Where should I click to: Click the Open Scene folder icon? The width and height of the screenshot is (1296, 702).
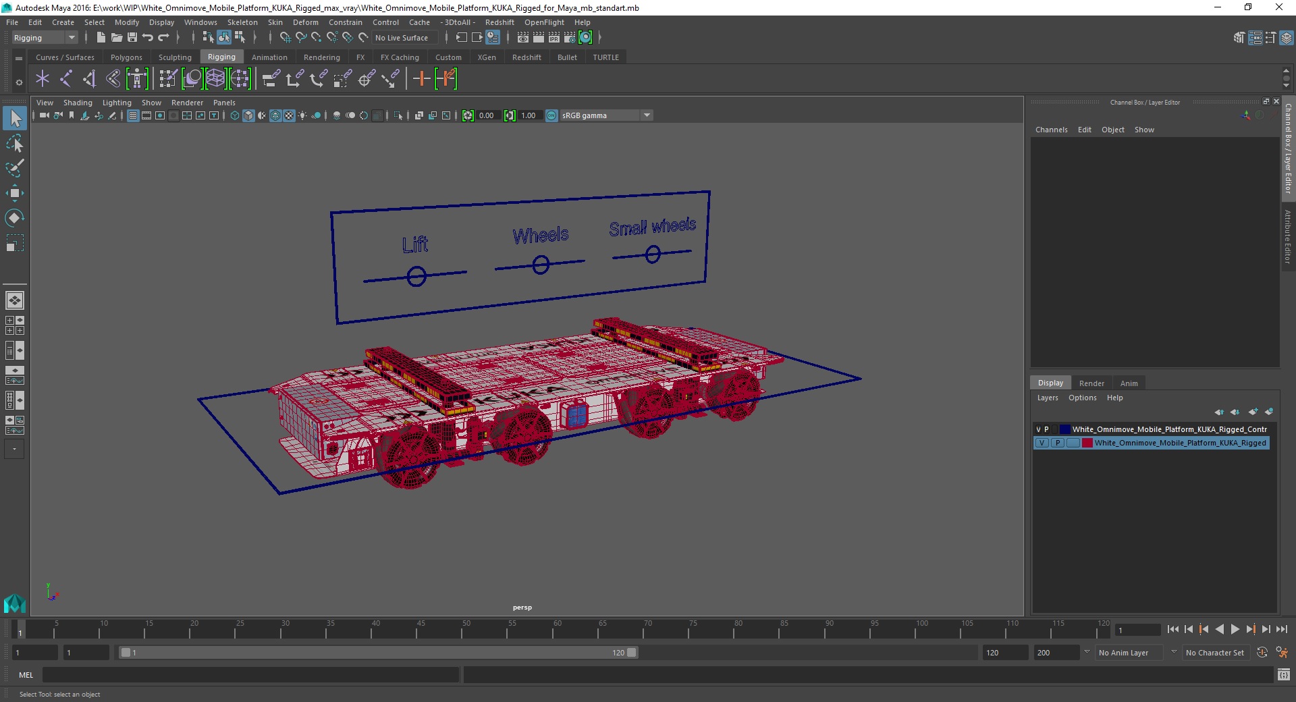(x=116, y=38)
